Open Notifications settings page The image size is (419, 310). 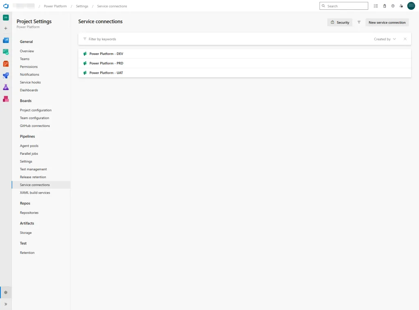coord(29,75)
